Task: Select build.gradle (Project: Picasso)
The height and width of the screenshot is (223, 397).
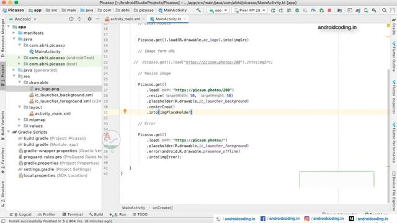Action: click(55, 138)
